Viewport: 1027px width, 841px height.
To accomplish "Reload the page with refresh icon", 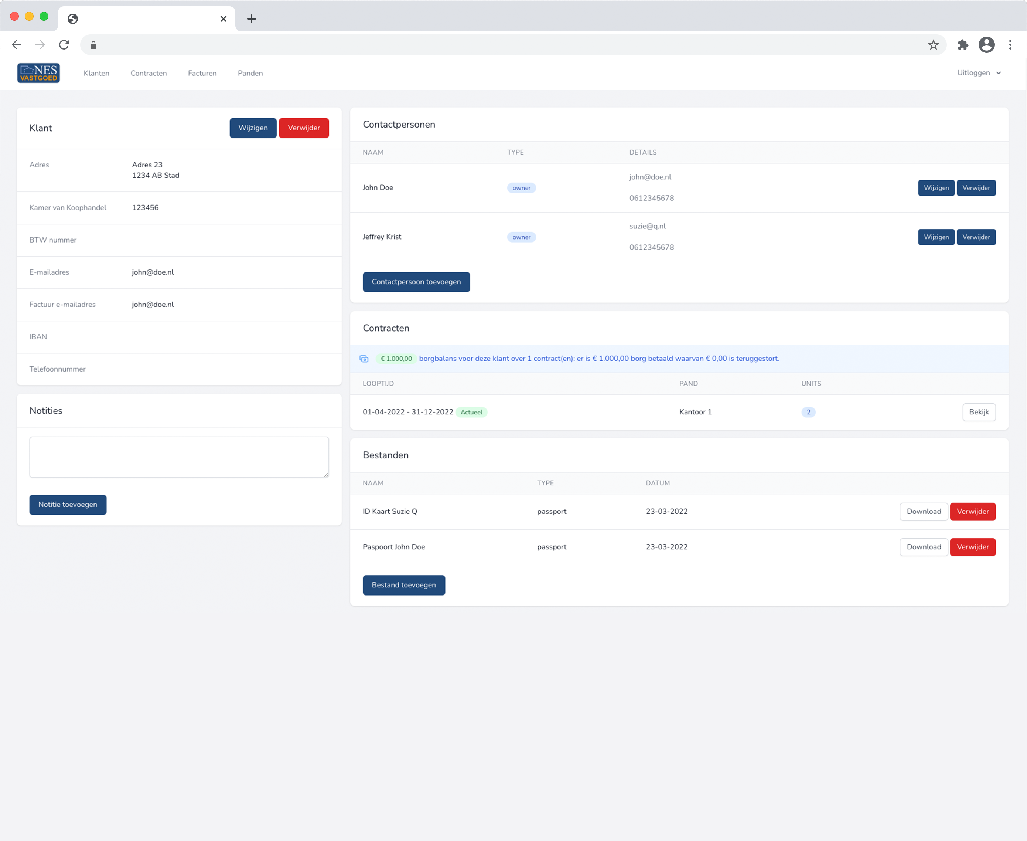I will [64, 45].
